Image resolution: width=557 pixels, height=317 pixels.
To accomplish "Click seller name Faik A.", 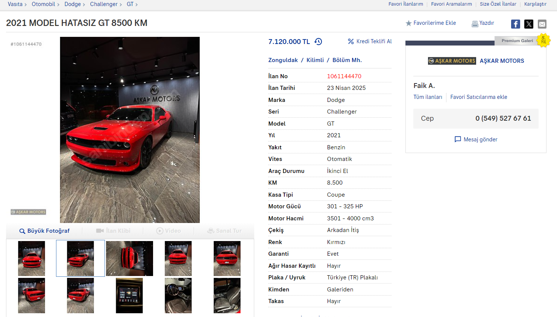I will point(424,86).
